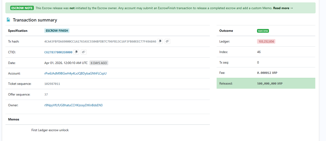Viewport: 326px width, 141px height.
Task: Copy the CTID permalink (chain icon)
Action: (84, 52)
